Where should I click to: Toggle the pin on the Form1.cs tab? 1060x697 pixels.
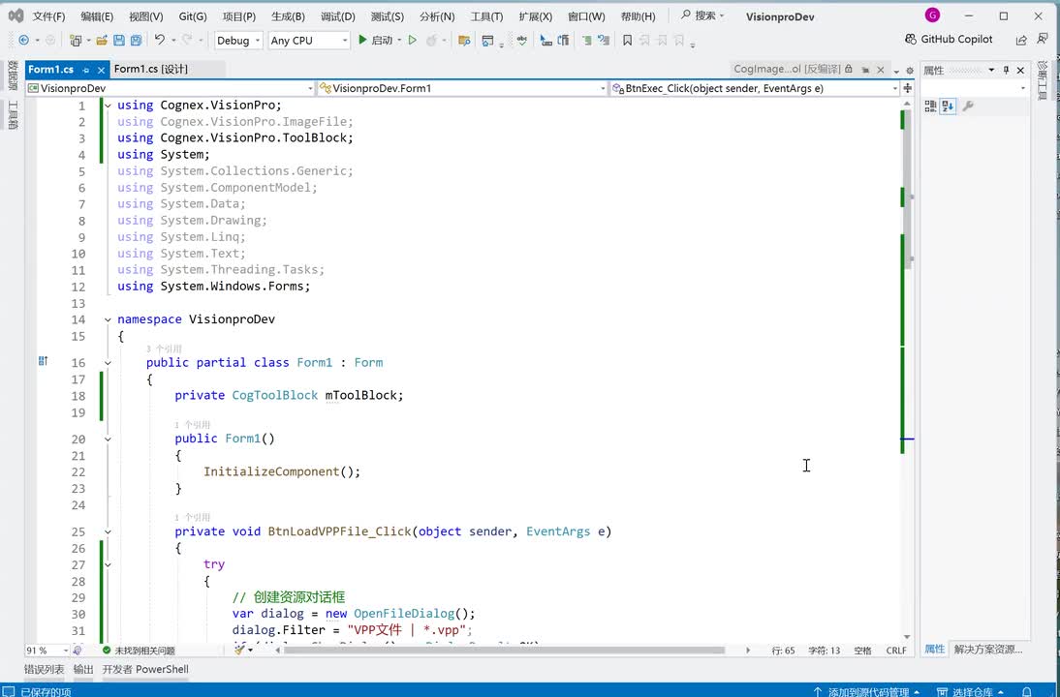86,70
